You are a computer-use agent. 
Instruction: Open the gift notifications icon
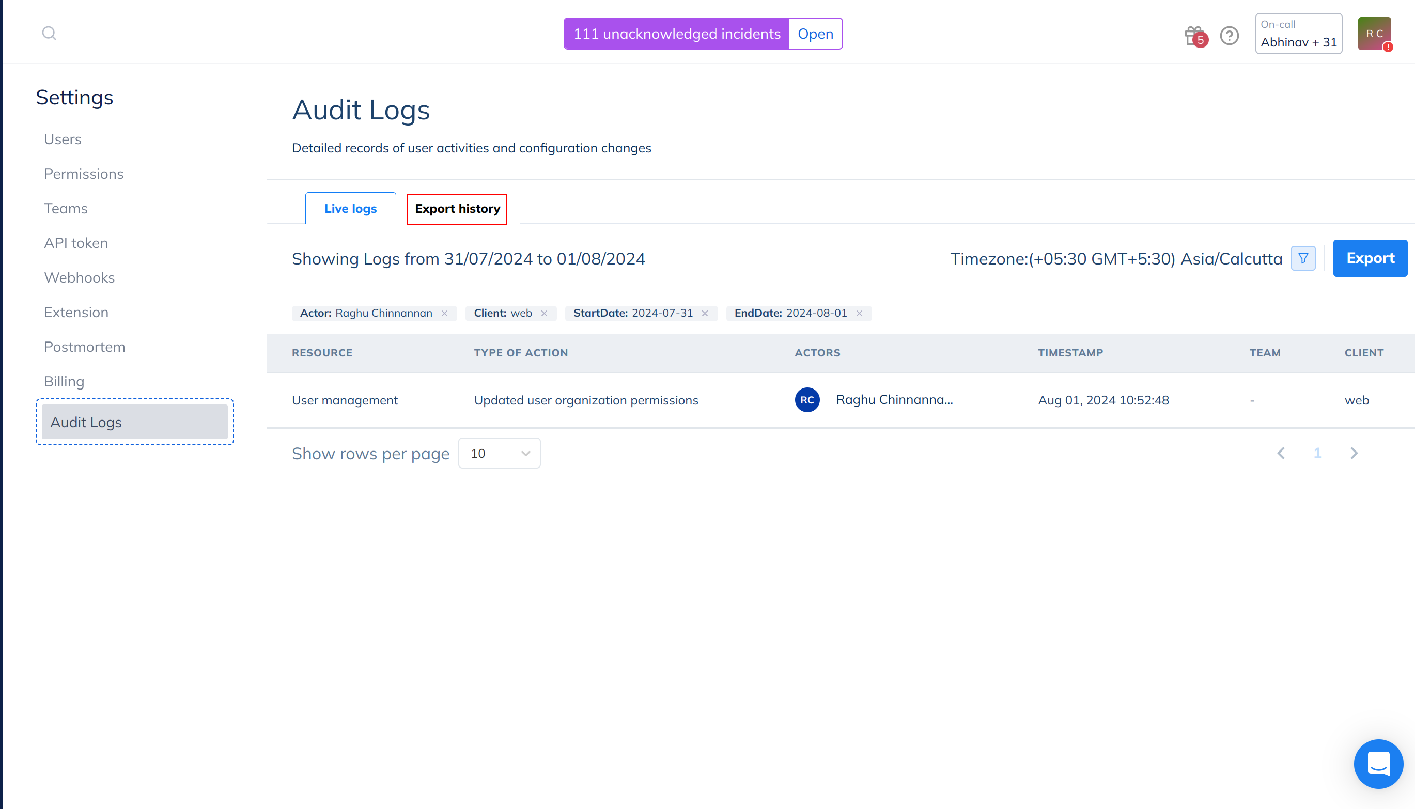[x=1194, y=36]
